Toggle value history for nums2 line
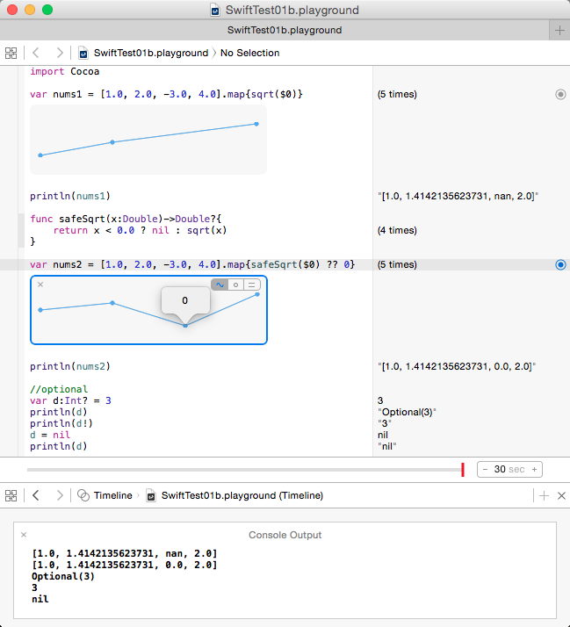The height and width of the screenshot is (627, 570). 560,264
